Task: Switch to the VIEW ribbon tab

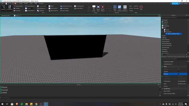Action: pos(36,4)
